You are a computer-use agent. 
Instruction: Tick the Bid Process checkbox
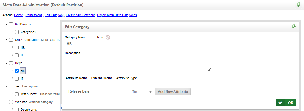pos(11,24)
